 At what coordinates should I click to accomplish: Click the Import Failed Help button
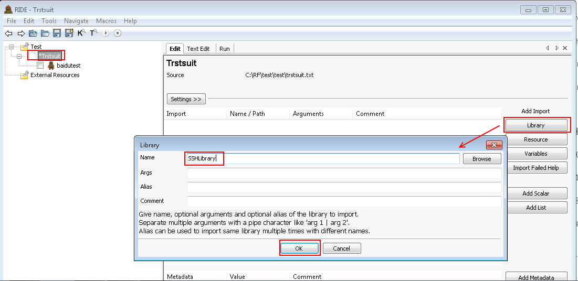click(535, 168)
